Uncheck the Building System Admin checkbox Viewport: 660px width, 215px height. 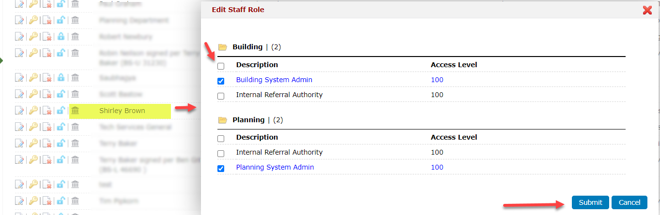click(x=221, y=81)
